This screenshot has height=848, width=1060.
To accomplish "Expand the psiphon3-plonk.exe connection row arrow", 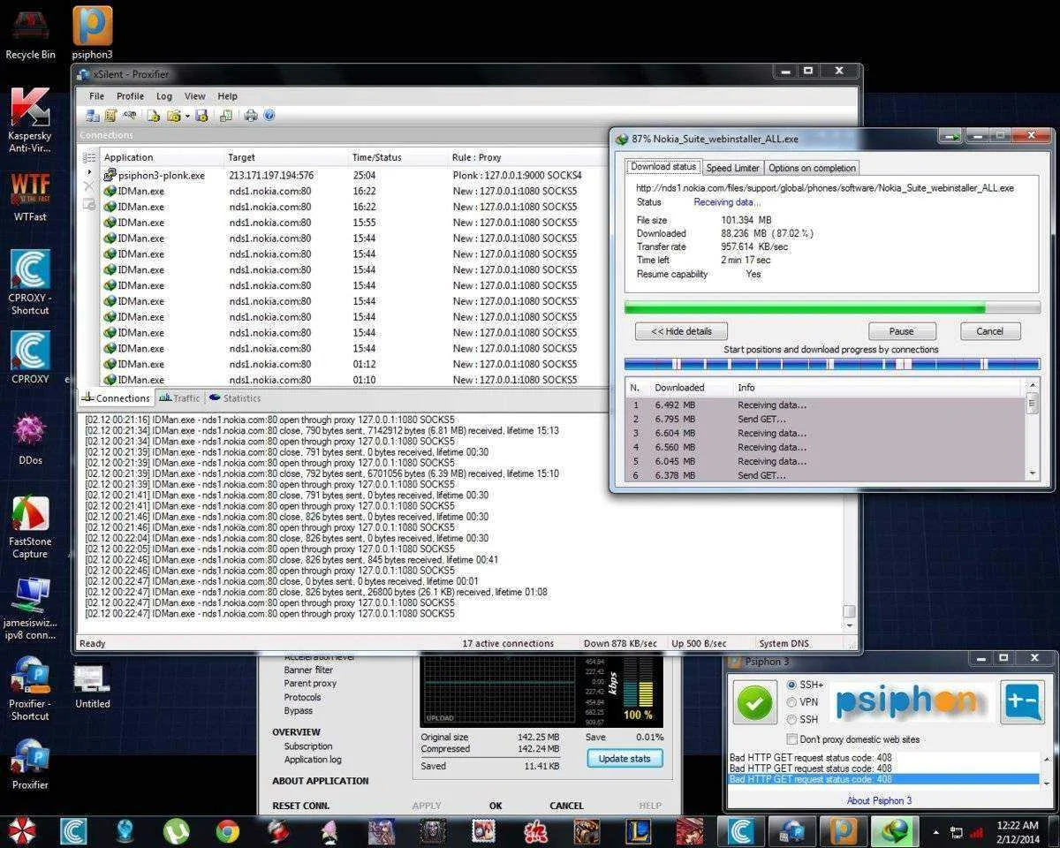I will pos(88,172).
